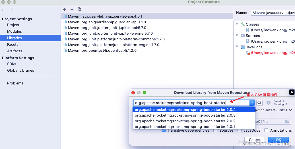Open the Problems page

click(15, 83)
